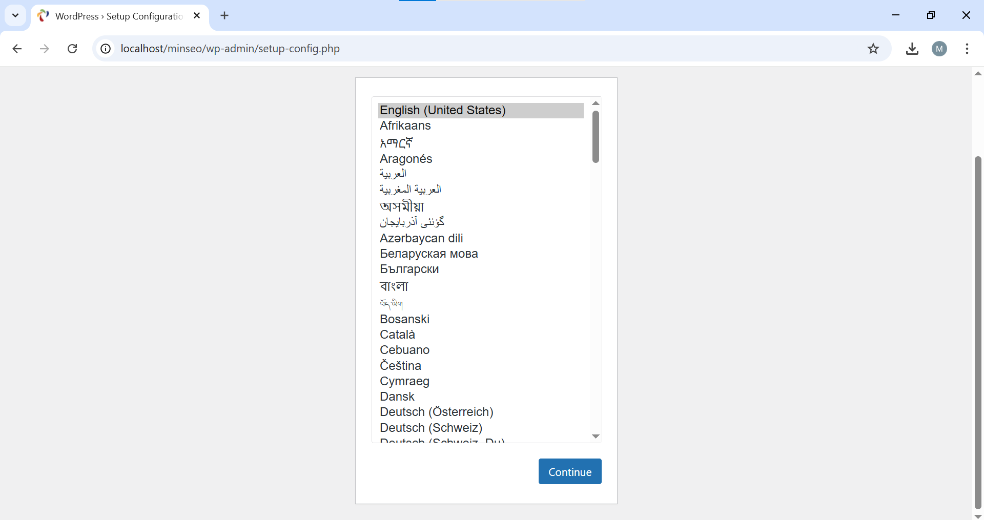The height and width of the screenshot is (520, 984).
Task: Choose Deutsch (Österreich) language option
Action: coord(436,412)
